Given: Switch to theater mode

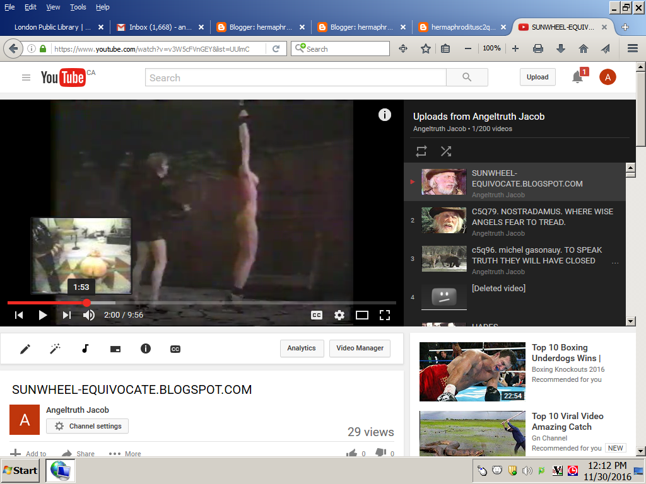Looking at the screenshot, I should pyautogui.click(x=362, y=315).
